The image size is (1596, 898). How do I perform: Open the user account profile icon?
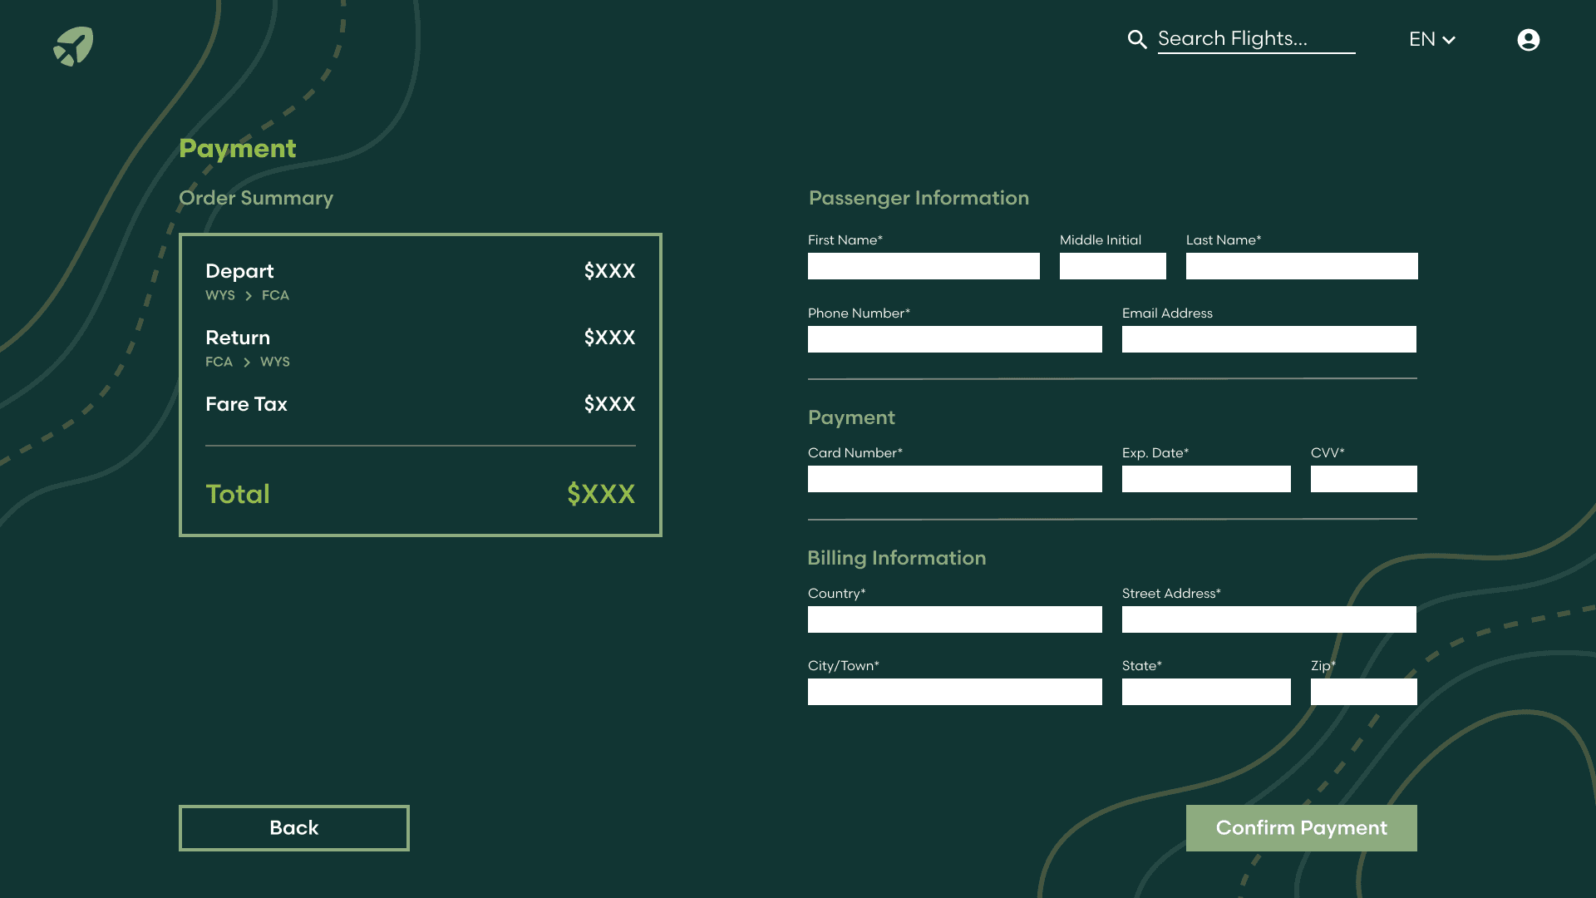click(1528, 40)
